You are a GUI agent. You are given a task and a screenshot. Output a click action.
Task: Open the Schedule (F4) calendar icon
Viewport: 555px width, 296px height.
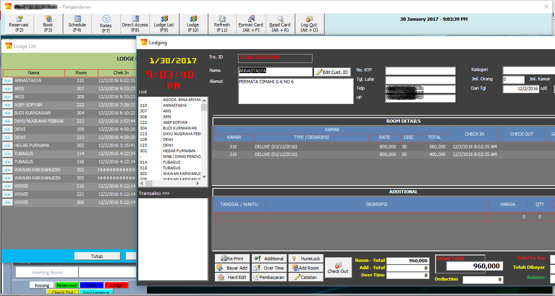coord(77,19)
